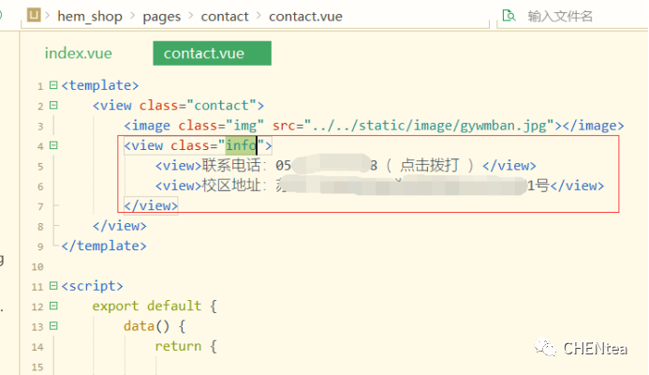Collapse the contact view block at line 2

(x=53, y=105)
